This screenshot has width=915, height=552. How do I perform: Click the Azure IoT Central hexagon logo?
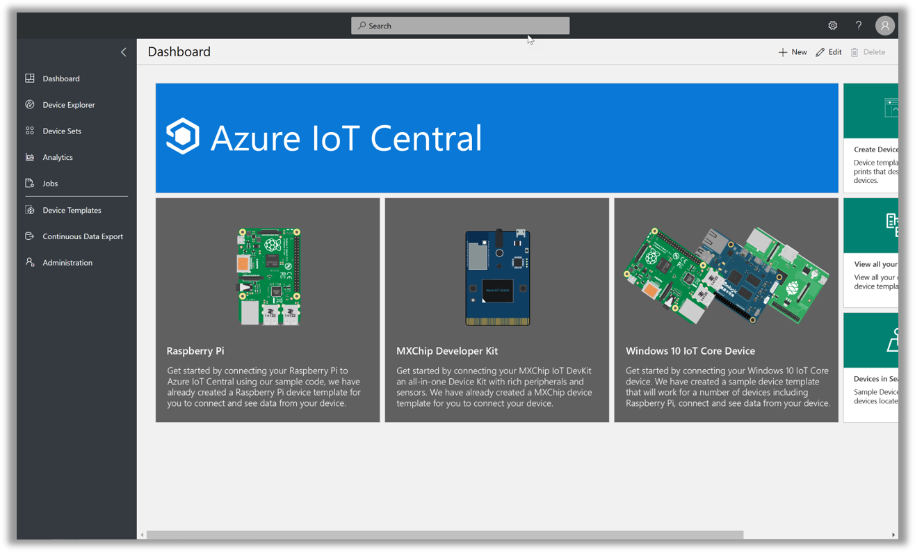click(183, 136)
